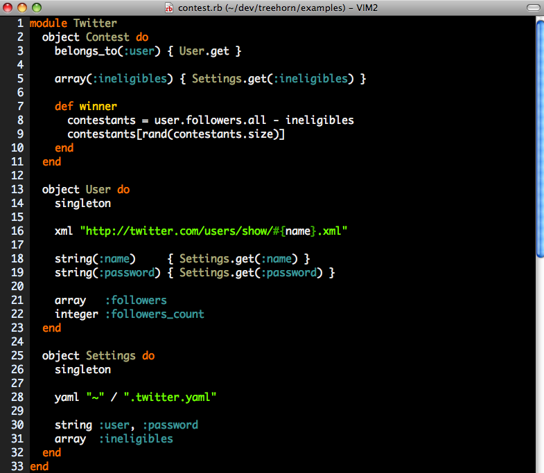Screen dimensions: 544x473
Task: Click 'module' keyword on line 1
Action: (x=49, y=24)
